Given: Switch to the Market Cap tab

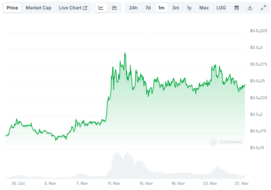Looking at the screenshot, I should pos(38,8).
